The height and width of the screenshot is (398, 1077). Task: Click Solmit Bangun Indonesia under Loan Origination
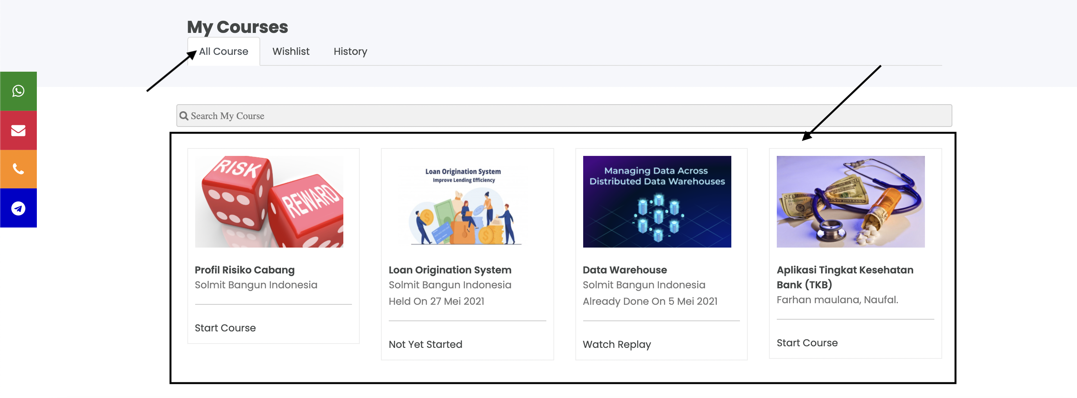[x=450, y=285]
